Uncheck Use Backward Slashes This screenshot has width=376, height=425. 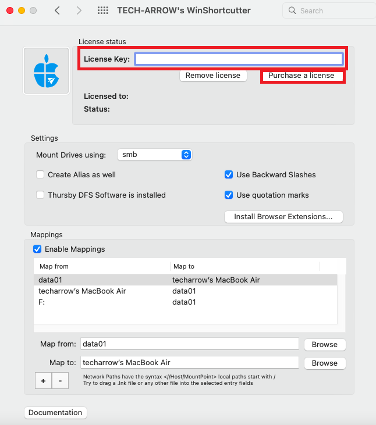point(229,174)
